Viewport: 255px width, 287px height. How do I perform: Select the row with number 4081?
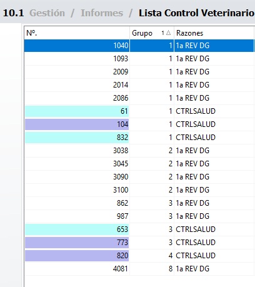coord(139,269)
